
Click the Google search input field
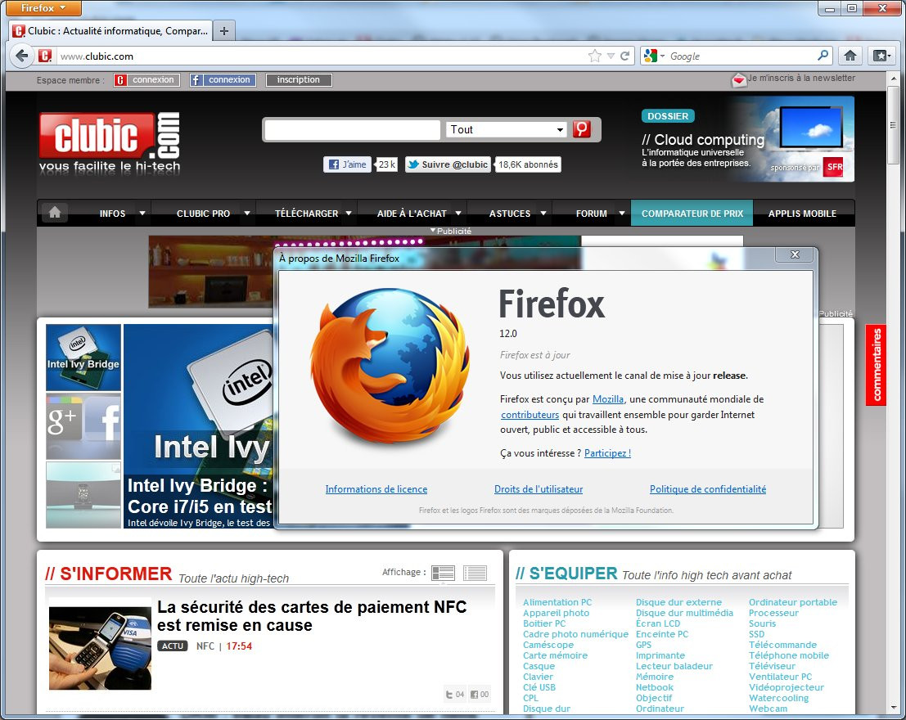coord(741,56)
